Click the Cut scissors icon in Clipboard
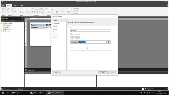The width and height of the screenshot is (169, 95). [x=12, y=8]
